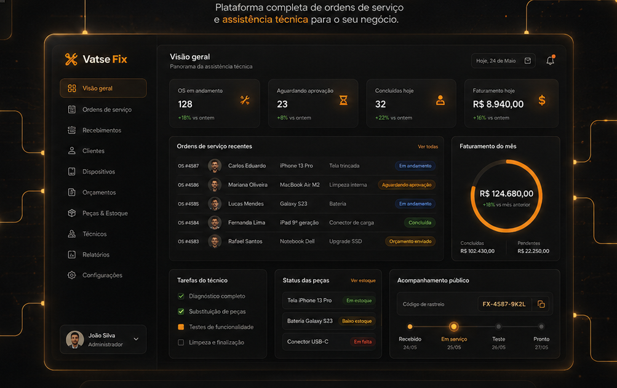Click Ver estoque link
The width and height of the screenshot is (617, 388).
click(363, 280)
